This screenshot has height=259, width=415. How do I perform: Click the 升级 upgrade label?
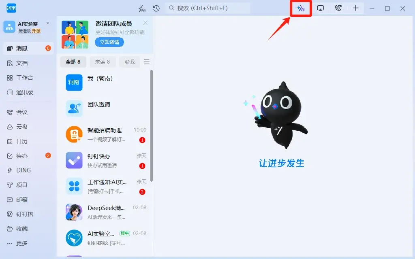coord(36,31)
